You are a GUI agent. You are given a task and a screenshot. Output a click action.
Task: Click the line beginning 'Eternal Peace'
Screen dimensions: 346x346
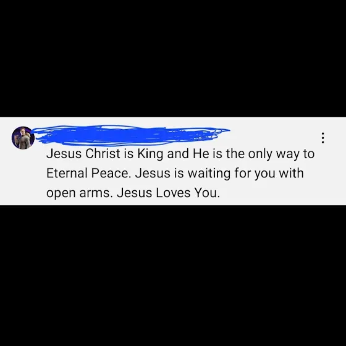click(x=175, y=173)
